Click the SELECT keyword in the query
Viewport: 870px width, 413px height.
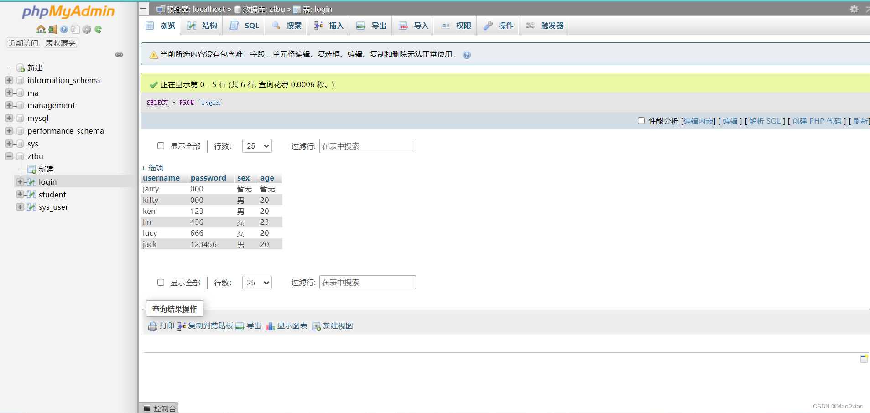[157, 103]
